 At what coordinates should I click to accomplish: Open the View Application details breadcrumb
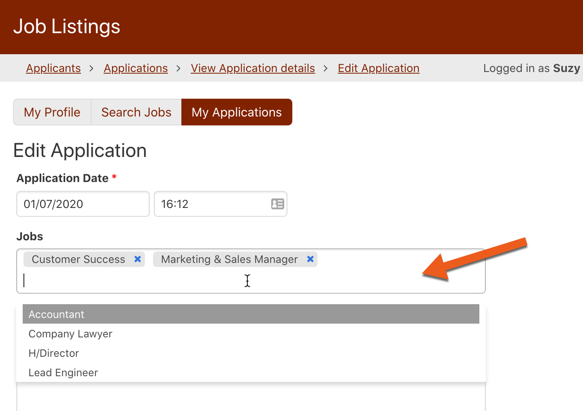click(253, 68)
